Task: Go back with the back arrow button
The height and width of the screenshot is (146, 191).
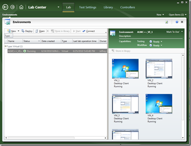Action: pyautogui.click(x=5, y=7)
